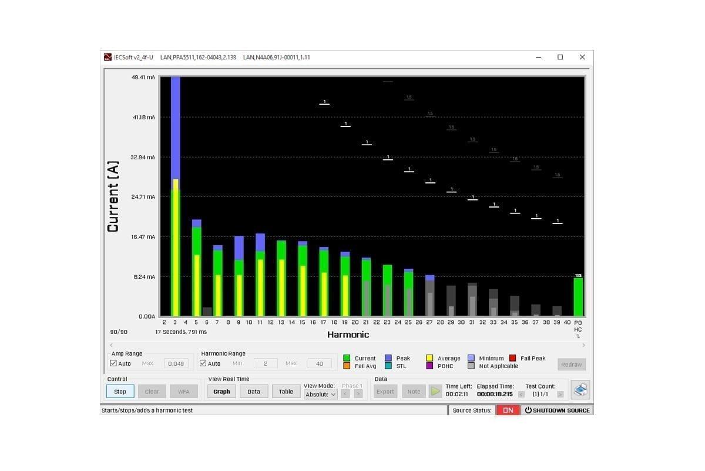
Task: Click the green play triangle in Data section
Action: pyautogui.click(x=436, y=391)
